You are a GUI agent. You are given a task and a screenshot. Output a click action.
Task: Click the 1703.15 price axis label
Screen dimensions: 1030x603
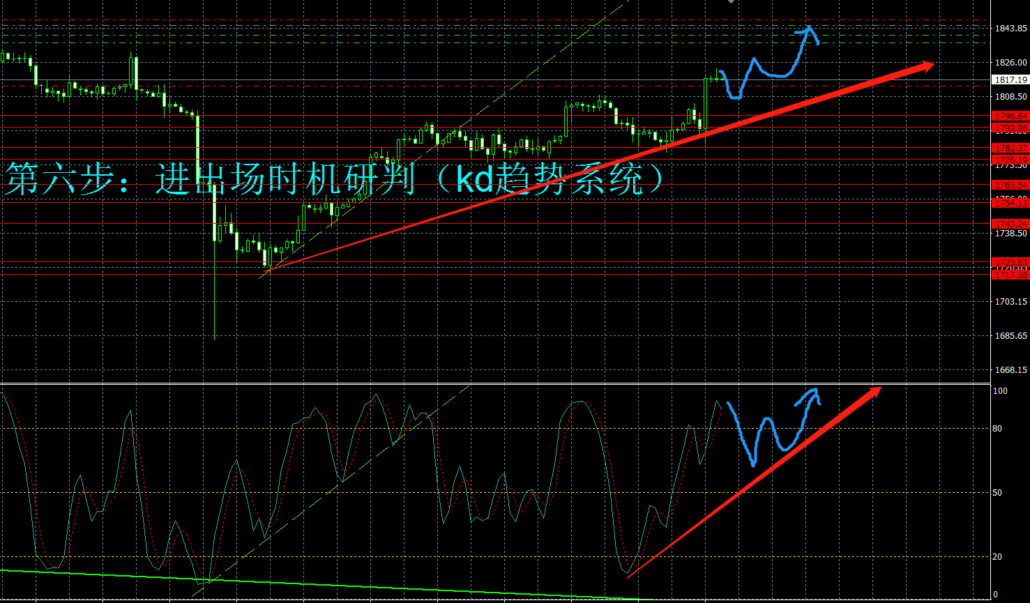click(x=1011, y=302)
